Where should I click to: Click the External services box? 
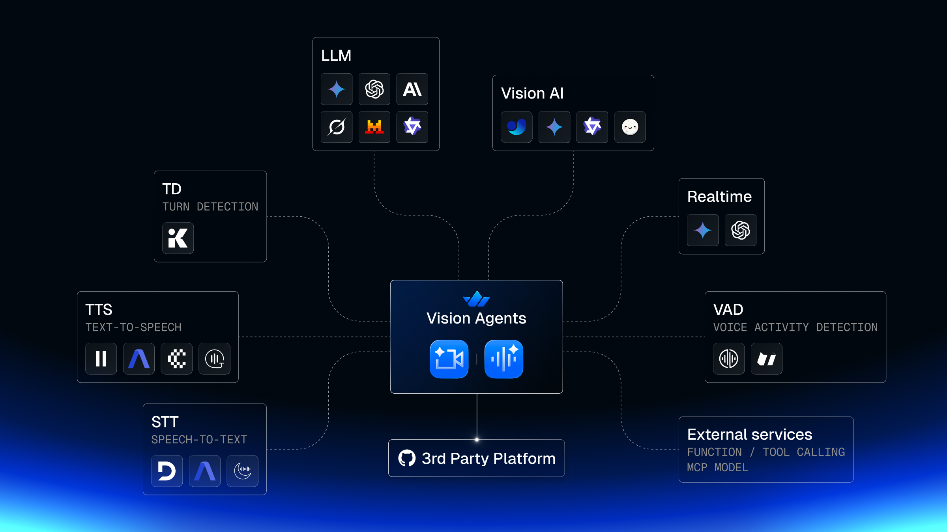765,450
